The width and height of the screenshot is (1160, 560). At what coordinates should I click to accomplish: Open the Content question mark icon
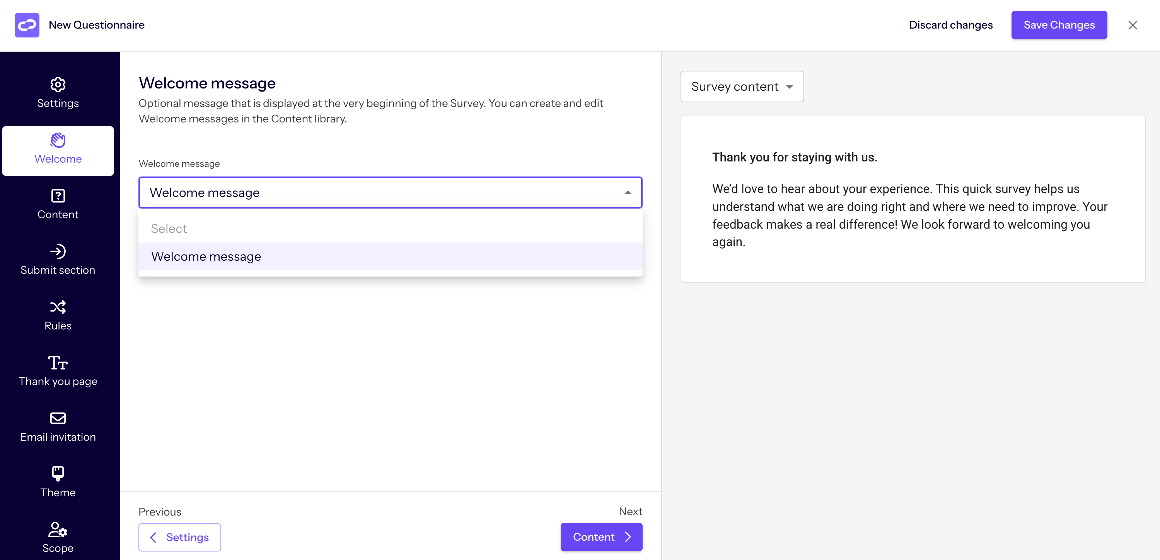58,196
